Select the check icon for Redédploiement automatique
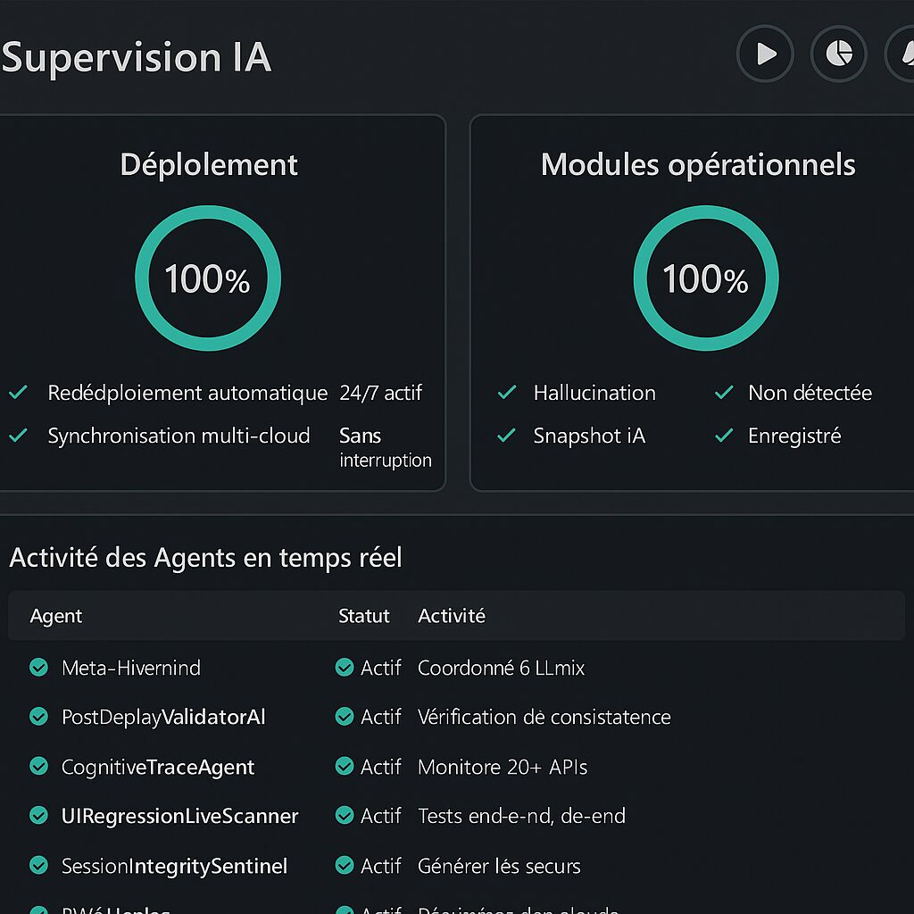 18,391
